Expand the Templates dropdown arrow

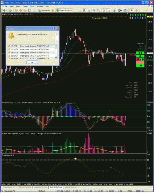coord(127,10)
